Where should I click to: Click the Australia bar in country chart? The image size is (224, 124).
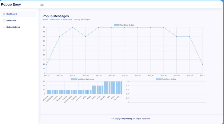pos(121,88)
